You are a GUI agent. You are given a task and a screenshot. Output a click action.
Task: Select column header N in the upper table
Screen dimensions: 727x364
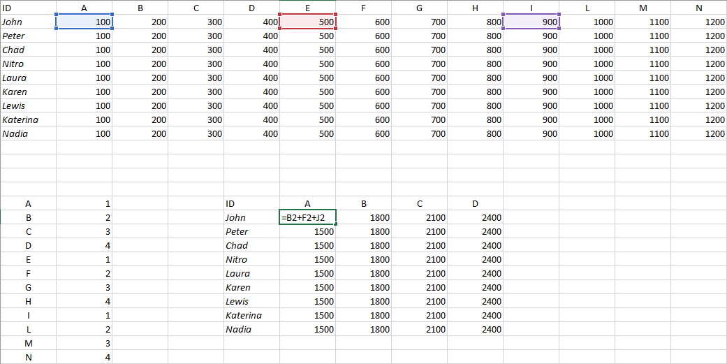699,8
